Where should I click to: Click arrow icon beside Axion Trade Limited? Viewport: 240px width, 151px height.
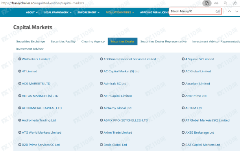pyautogui.click(x=102, y=133)
